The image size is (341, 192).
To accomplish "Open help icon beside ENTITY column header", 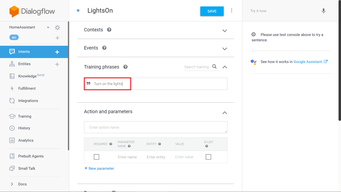I will pyautogui.click(x=160, y=144).
